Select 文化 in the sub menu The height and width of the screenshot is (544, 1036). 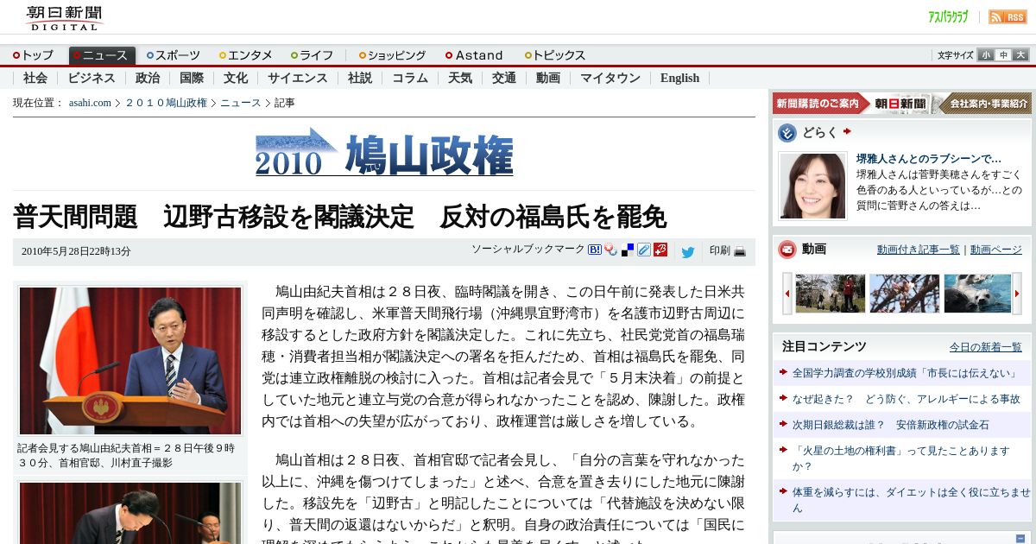pyautogui.click(x=236, y=78)
